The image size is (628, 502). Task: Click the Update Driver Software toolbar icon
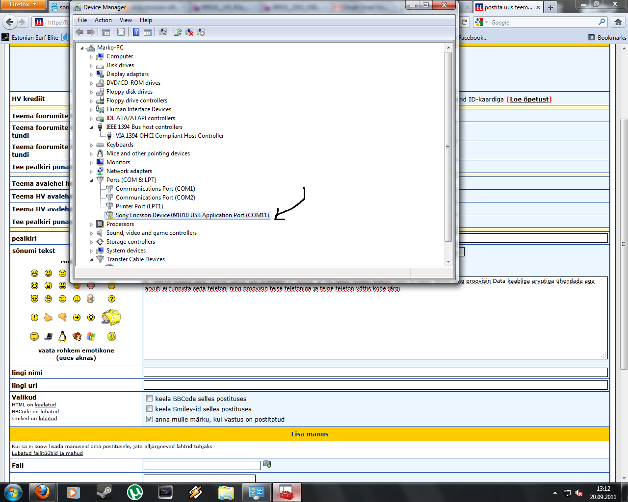pyautogui.click(x=178, y=32)
